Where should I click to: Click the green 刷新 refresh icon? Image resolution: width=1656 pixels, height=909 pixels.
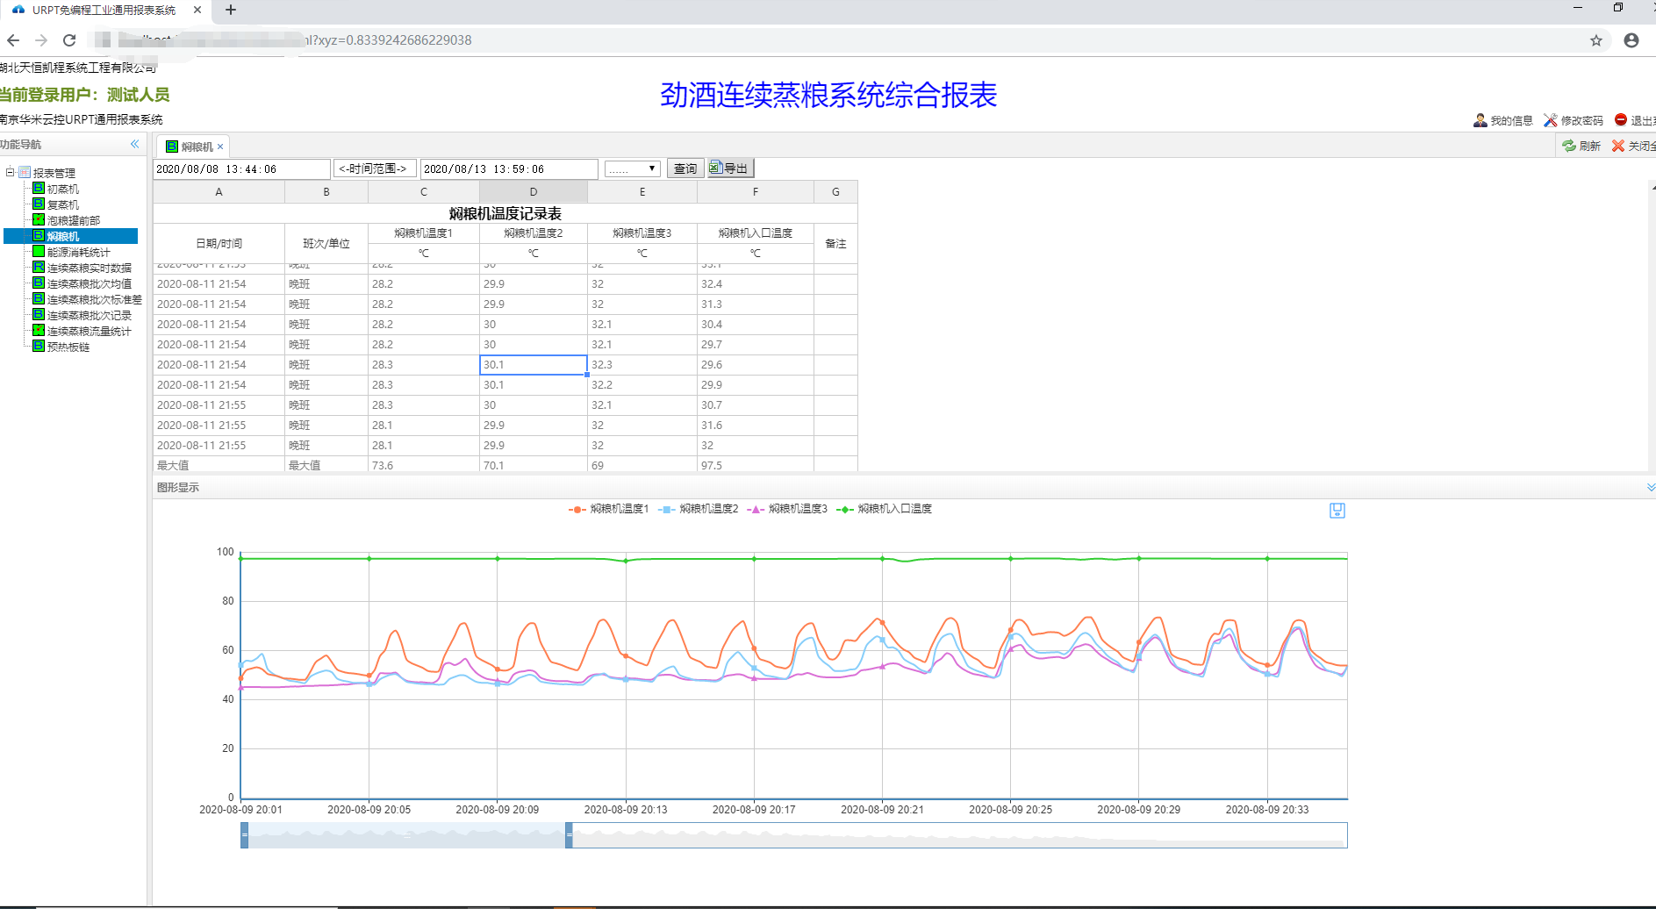pyautogui.click(x=1569, y=146)
